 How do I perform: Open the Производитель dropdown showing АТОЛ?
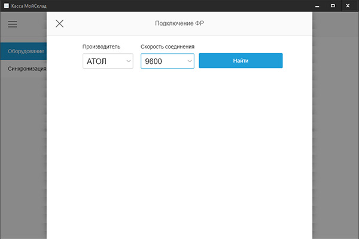point(108,61)
